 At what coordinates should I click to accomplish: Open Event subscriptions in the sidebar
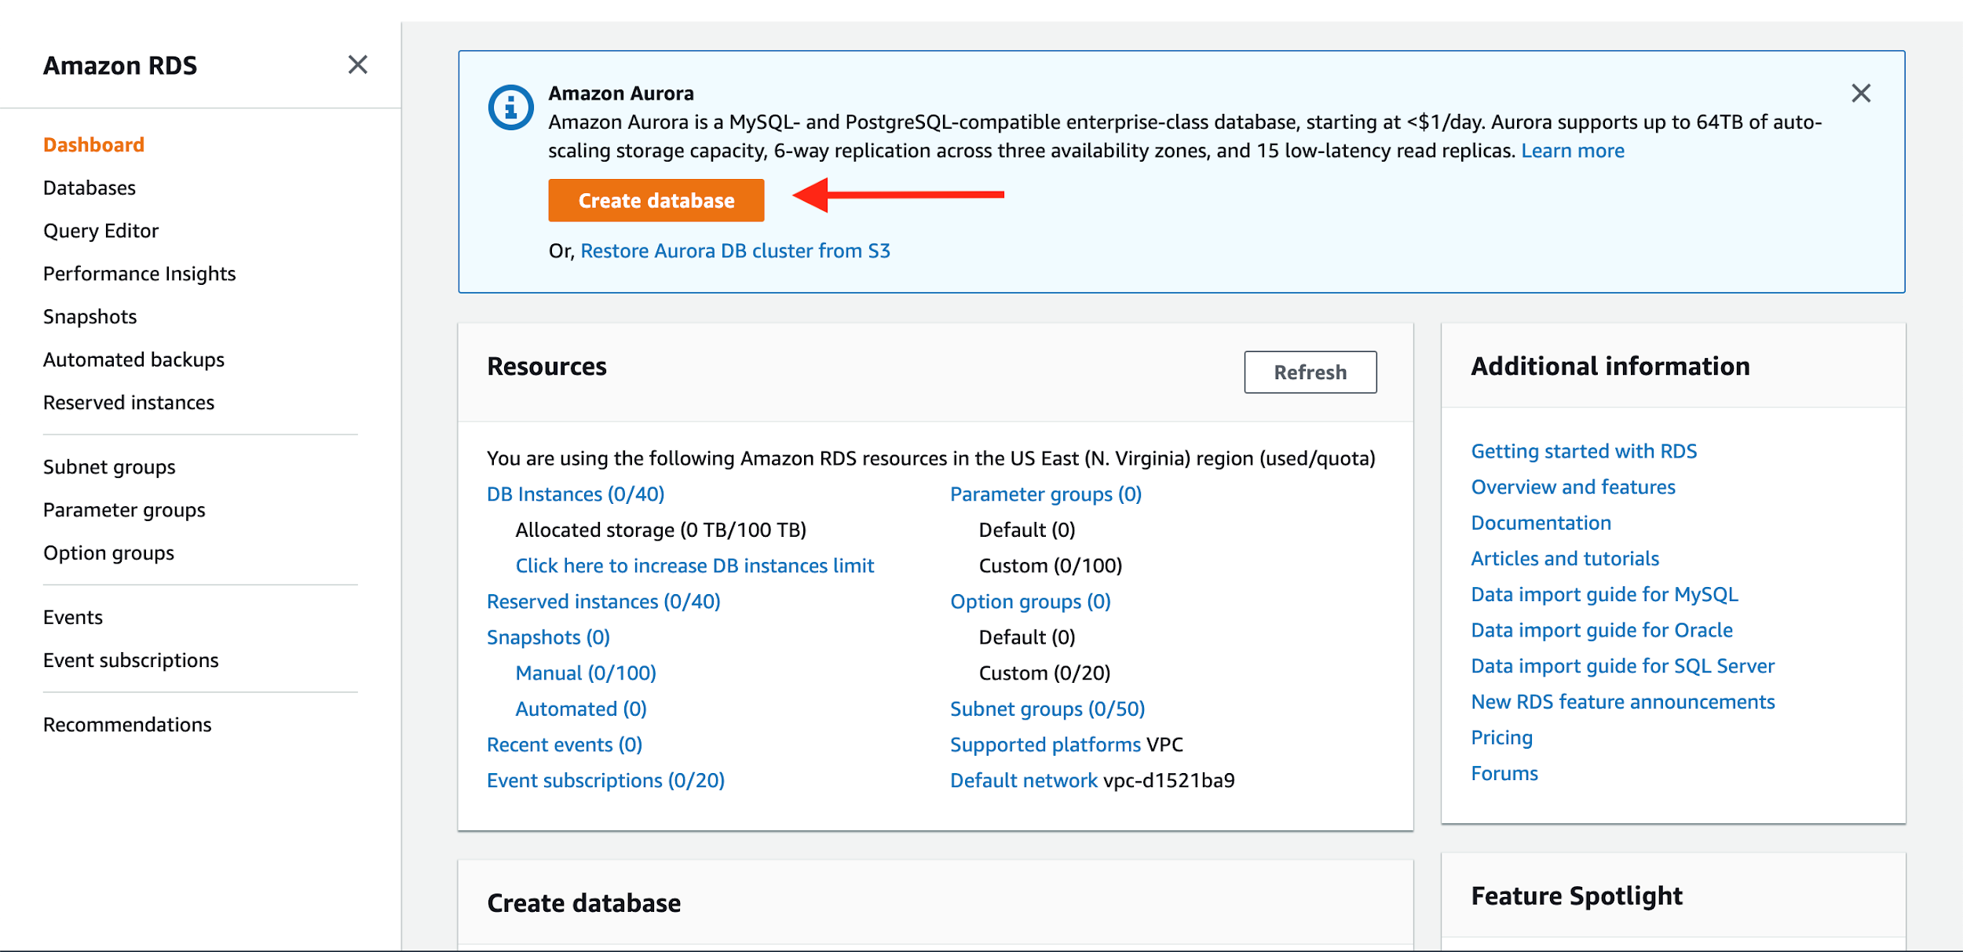pyautogui.click(x=130, y=661)
